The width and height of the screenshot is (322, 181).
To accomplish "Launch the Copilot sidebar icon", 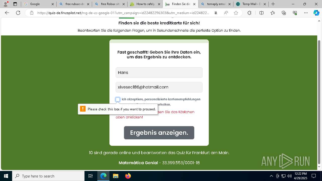I will (316, 13).
